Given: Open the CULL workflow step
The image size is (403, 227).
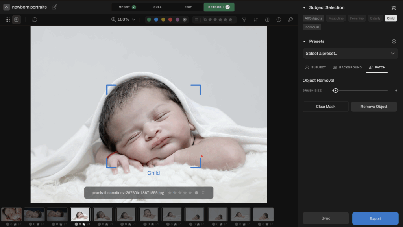Looking at the screenshot, I should (157, 7).
